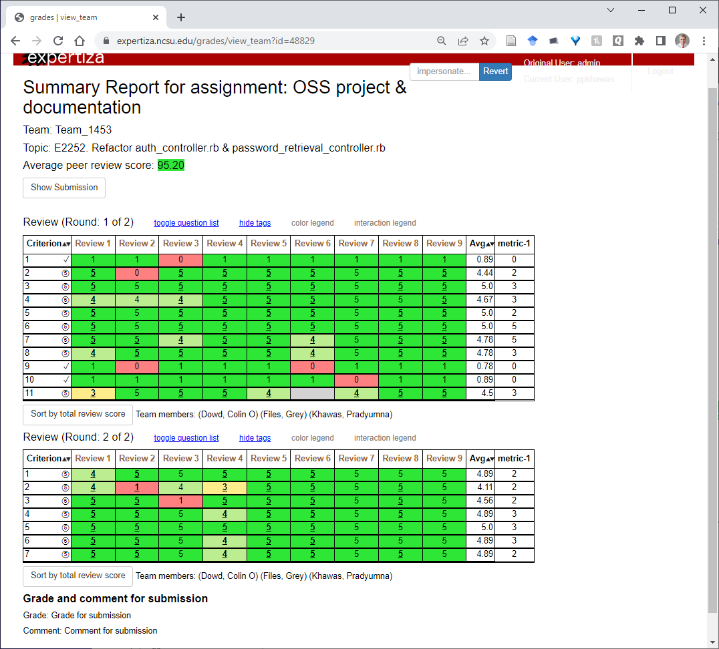This screenshot has height=649, width=719.
Task: Click the sort arrows on the Avg column header
Action: pyautogui.click(x=490, y=244)
